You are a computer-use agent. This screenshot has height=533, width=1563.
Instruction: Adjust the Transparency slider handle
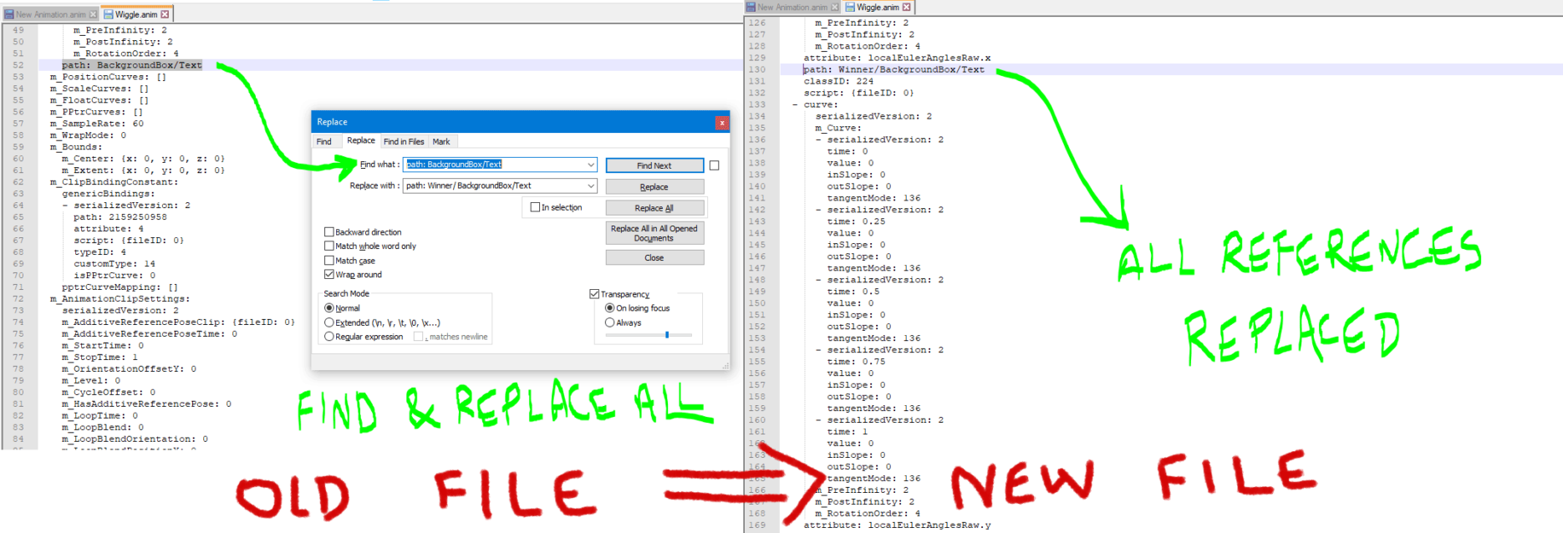coord(667,335)
